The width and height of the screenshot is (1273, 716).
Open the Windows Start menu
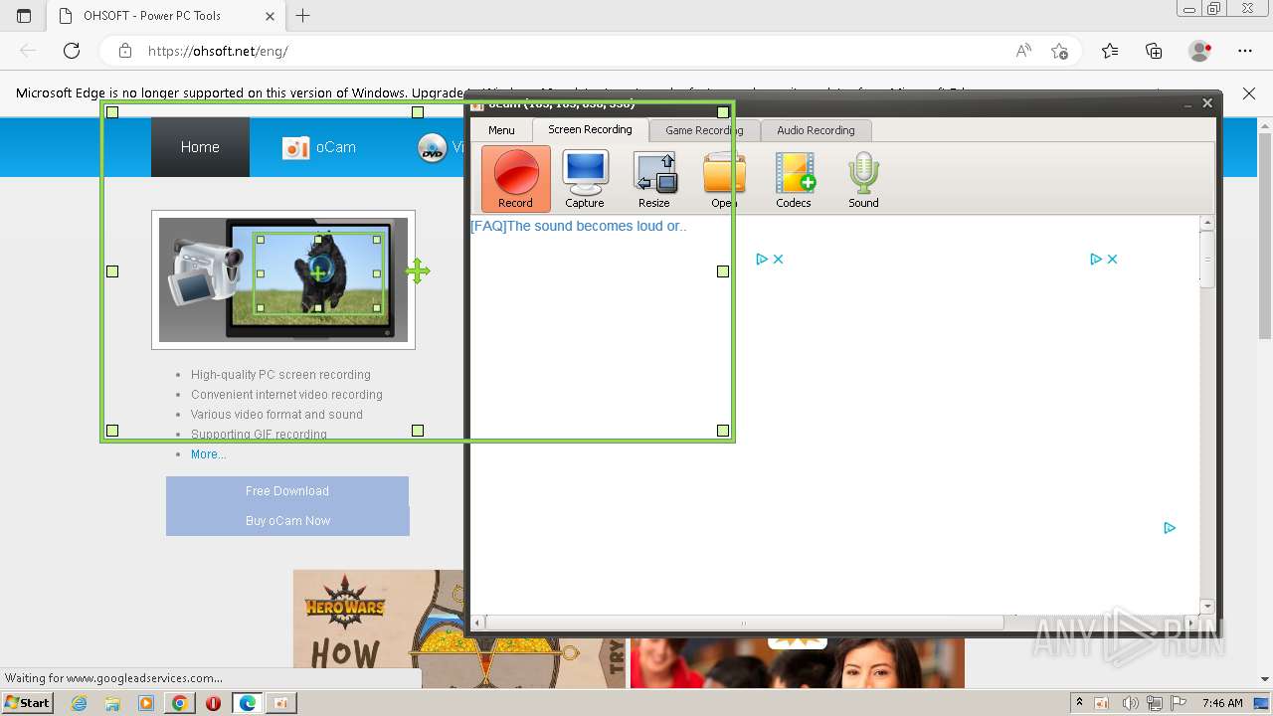coord(27,703)
